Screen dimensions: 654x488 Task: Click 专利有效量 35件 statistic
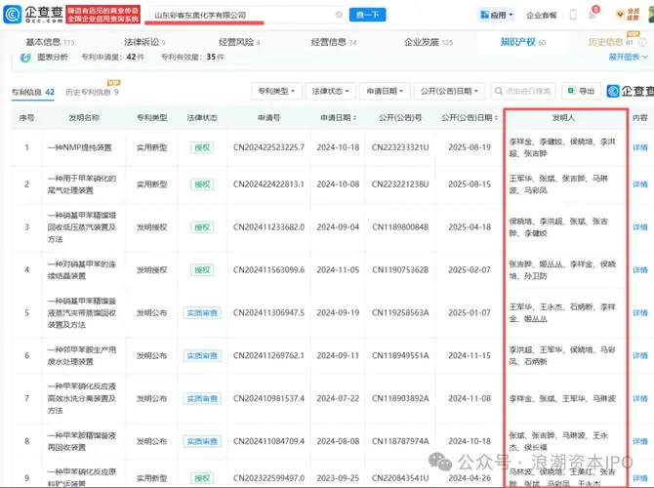pos(192,58)
